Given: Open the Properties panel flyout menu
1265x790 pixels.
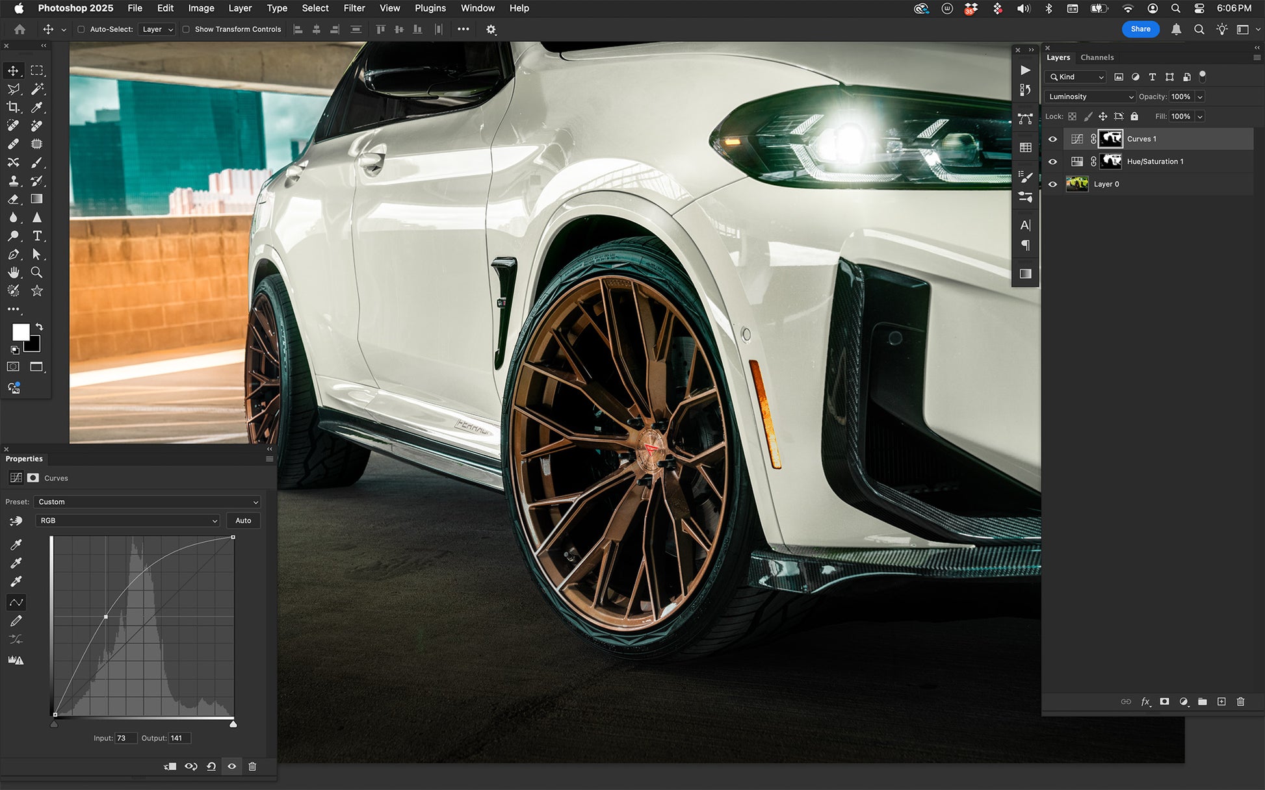Looking at the screenshot, I should [270, 459].
